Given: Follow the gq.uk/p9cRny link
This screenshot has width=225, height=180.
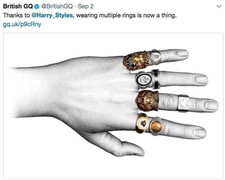Looking at the screenshot, I should tap(22, 24).
